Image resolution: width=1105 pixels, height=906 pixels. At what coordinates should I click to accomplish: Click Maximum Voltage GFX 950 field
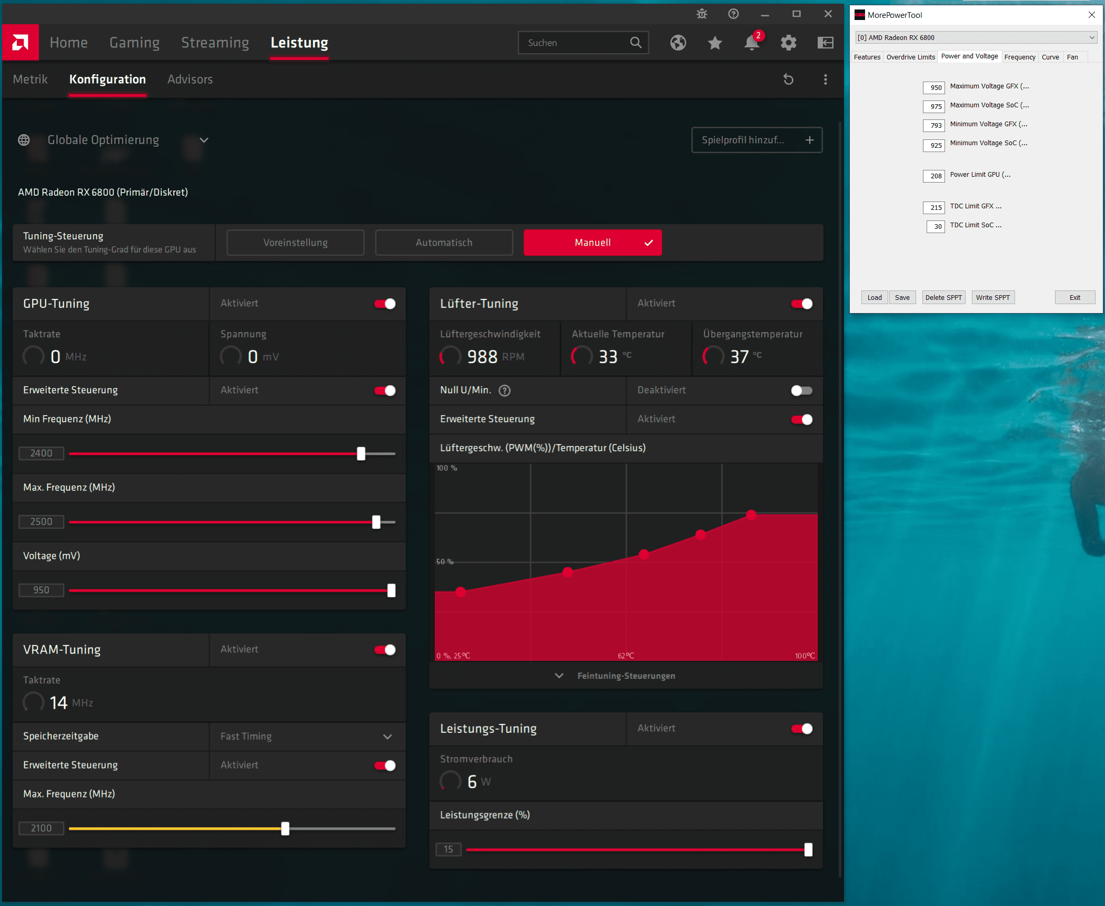coord(934,87)
